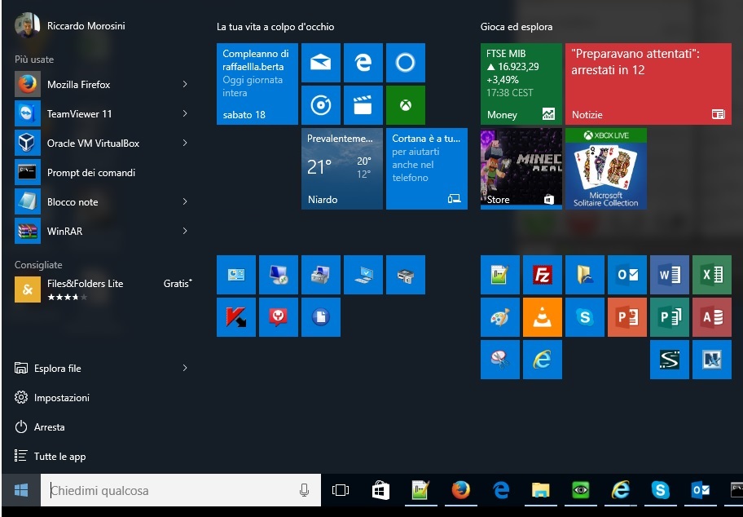This screenshot has width=743, height=517.
Task: Open Prompt dei comandi from the list
Action: [103, 173]
